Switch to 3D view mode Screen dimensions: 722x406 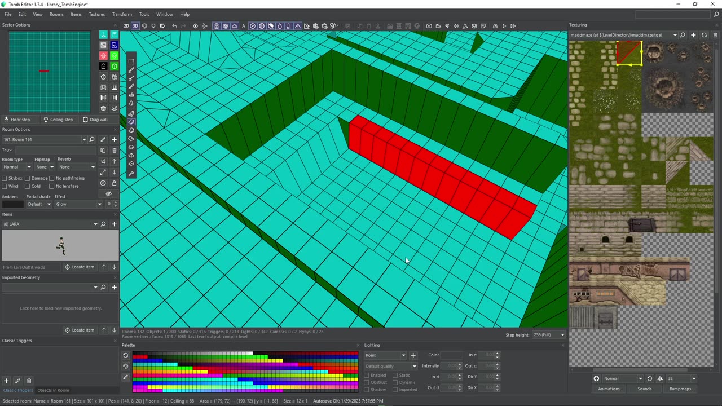click(x=135, y=26)
